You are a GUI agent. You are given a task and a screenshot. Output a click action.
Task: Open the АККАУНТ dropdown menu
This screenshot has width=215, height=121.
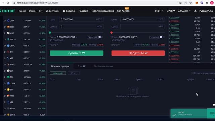click(x=184, y=11)
